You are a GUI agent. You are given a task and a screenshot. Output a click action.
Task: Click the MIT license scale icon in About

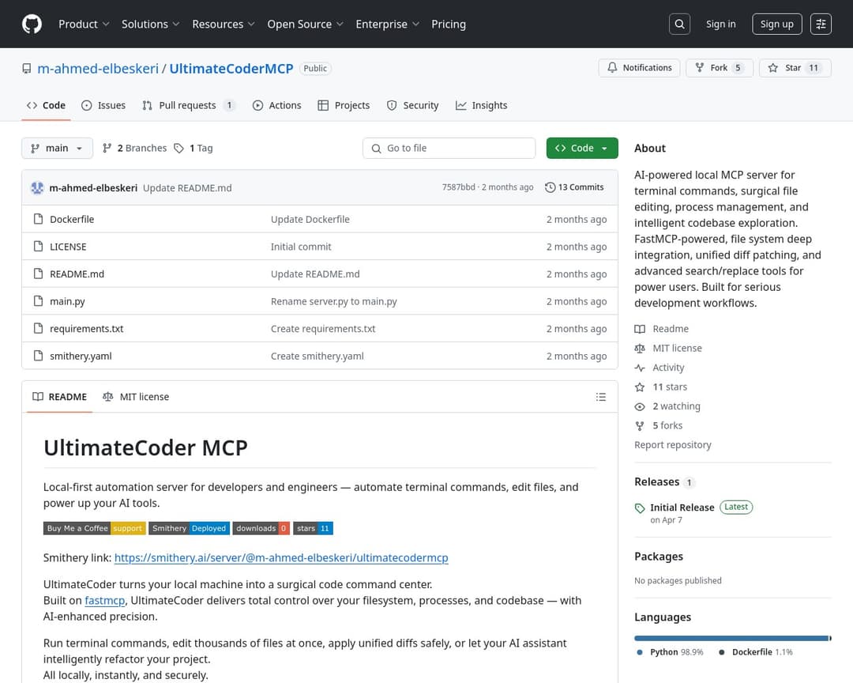pos(640,349)
